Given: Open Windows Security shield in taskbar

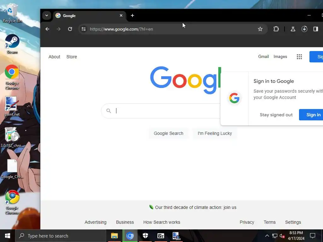Looking at the screenshot, I should [145, 236].
